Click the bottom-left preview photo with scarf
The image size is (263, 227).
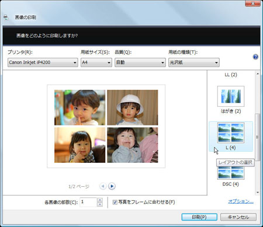pos(79,145)
